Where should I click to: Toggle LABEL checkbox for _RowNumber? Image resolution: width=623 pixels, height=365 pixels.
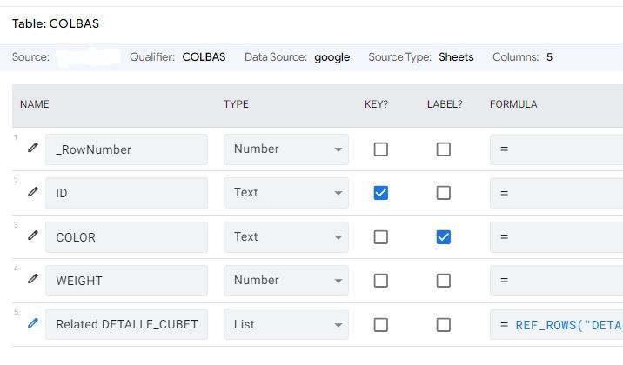click(444, 149)
